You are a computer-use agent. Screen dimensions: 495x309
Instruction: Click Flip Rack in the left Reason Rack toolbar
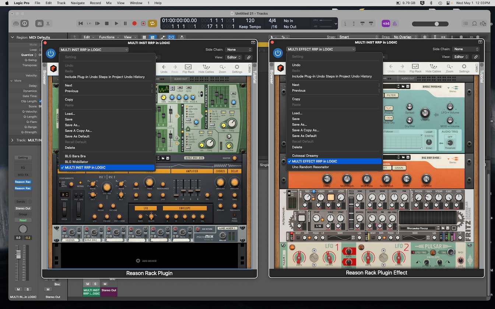(x=188, y=69)
